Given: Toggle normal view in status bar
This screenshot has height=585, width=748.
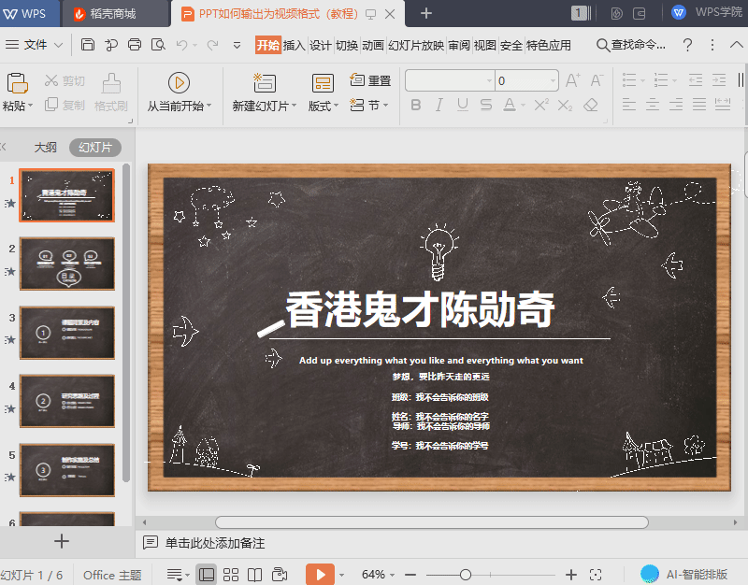Looking at the screenshot, I should (x=207, y=574).
